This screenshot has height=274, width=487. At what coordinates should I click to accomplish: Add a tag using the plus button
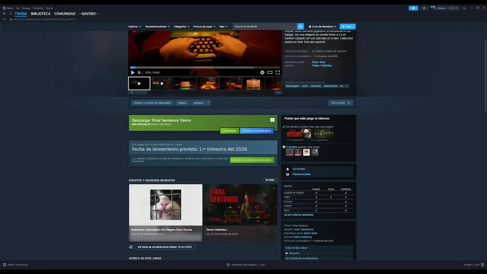347,86
